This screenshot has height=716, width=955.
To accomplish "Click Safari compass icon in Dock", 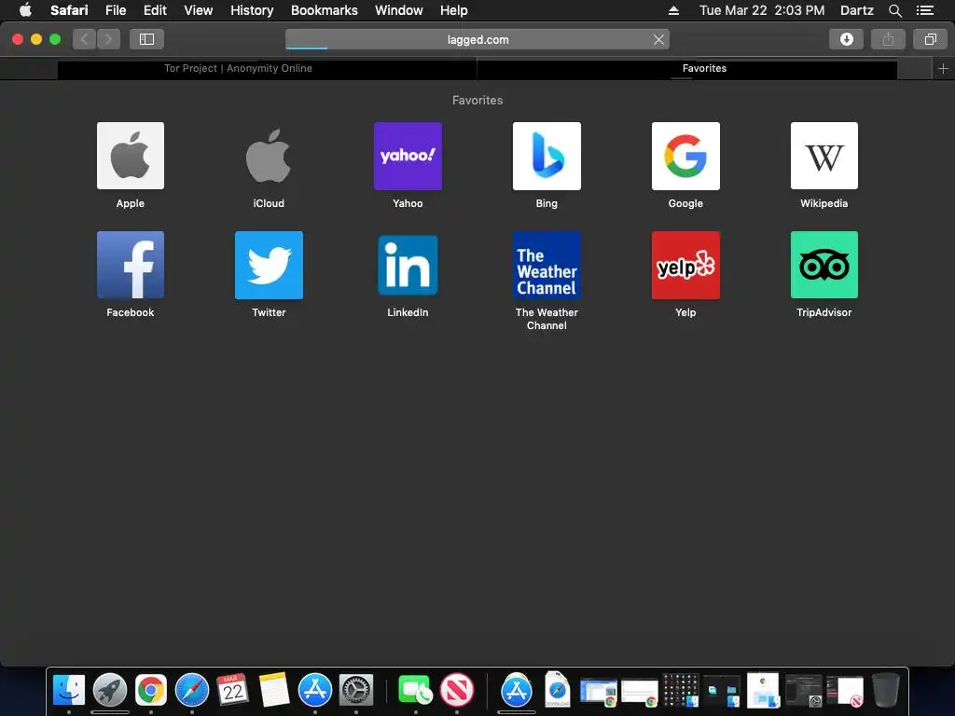I will tap(192, 691).
